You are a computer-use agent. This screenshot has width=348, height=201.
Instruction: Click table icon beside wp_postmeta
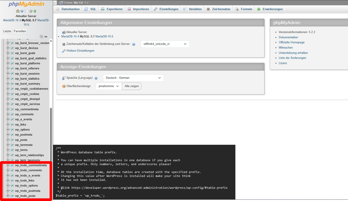pos(12,135)
